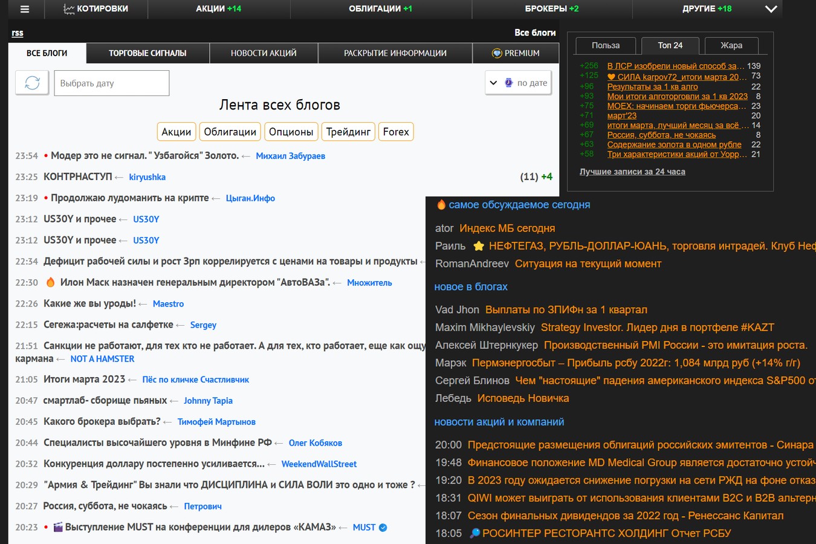Image resolution: width=816 pixels, height=544 pixels.
Task: Filter feed by Forex tag
Action: click(x=396, y=132)
